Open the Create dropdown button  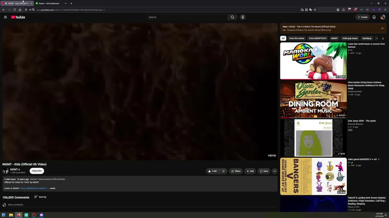tap(363, 17)
